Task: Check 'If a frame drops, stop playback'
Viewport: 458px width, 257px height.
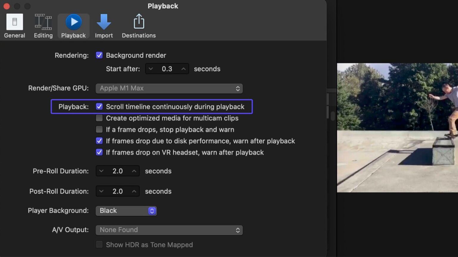Action: pyautogui.click(x=99, y=129)
